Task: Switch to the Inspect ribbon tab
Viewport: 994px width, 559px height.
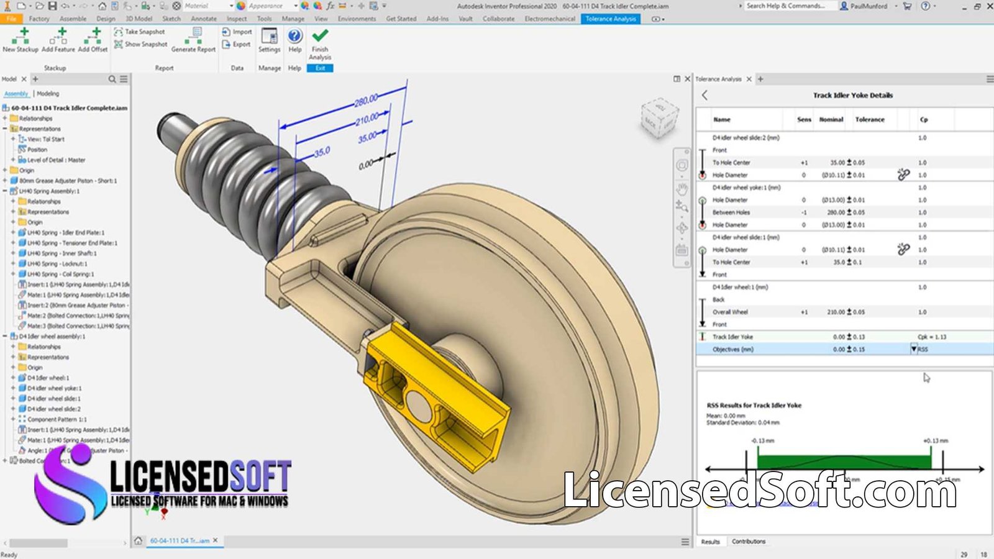Action: (237, 19)
